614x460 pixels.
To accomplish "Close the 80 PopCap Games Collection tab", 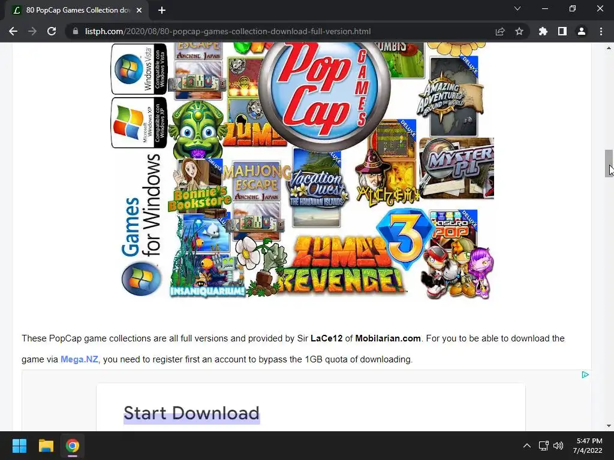I will click(139, 10).
